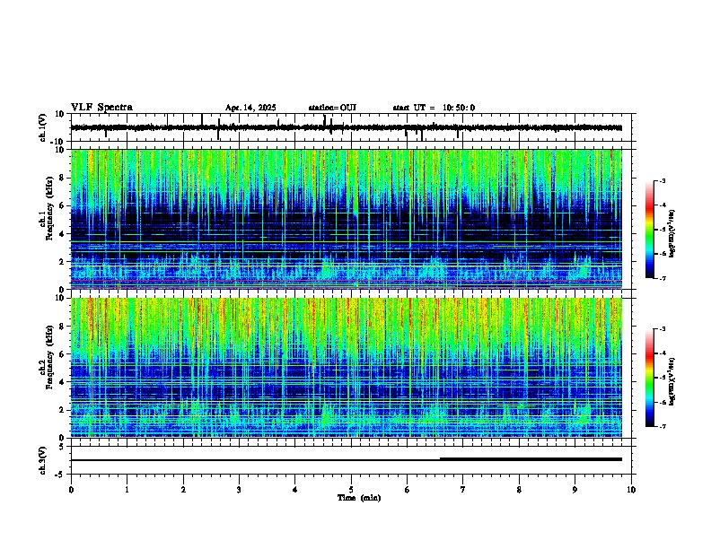The image size is (711, 549).
Task: Click the station name header text
Action: (332, 108)
